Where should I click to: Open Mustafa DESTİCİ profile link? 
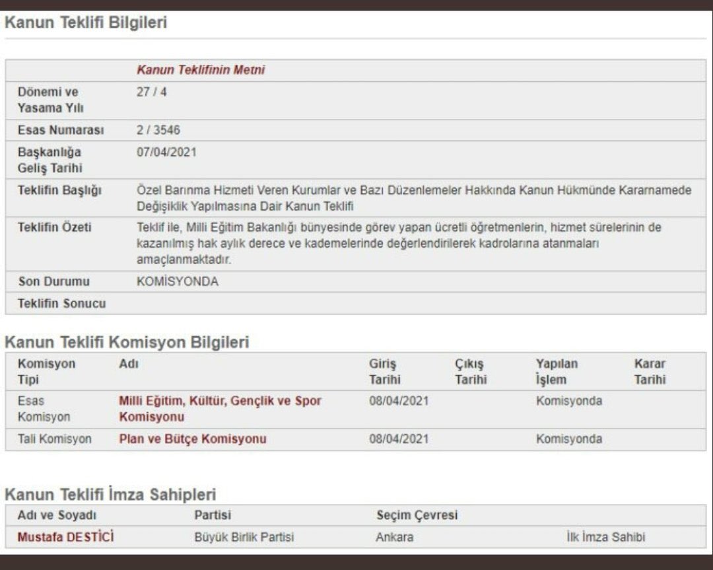point(65,537)
